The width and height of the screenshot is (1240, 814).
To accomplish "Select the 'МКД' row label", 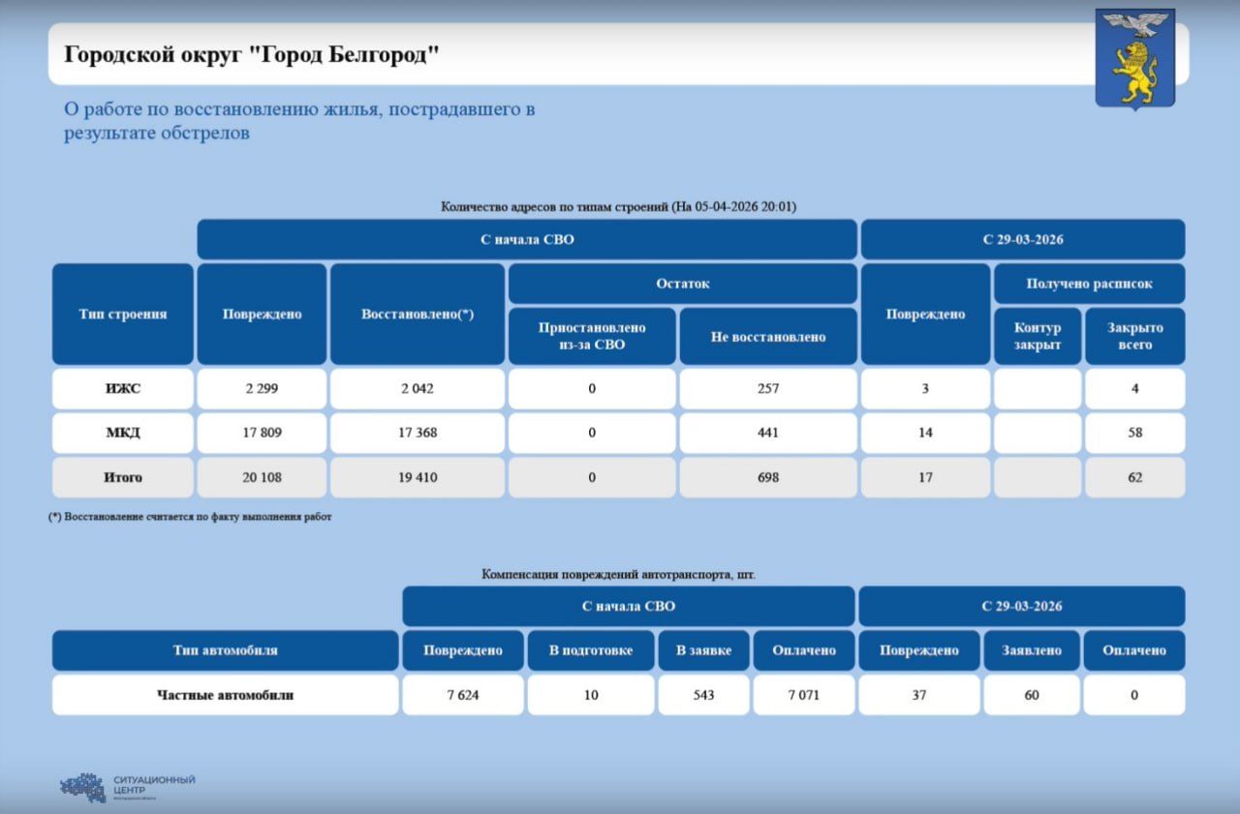I will pos(123,433).
